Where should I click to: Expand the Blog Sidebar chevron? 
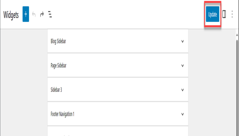[x=183, y=41]
